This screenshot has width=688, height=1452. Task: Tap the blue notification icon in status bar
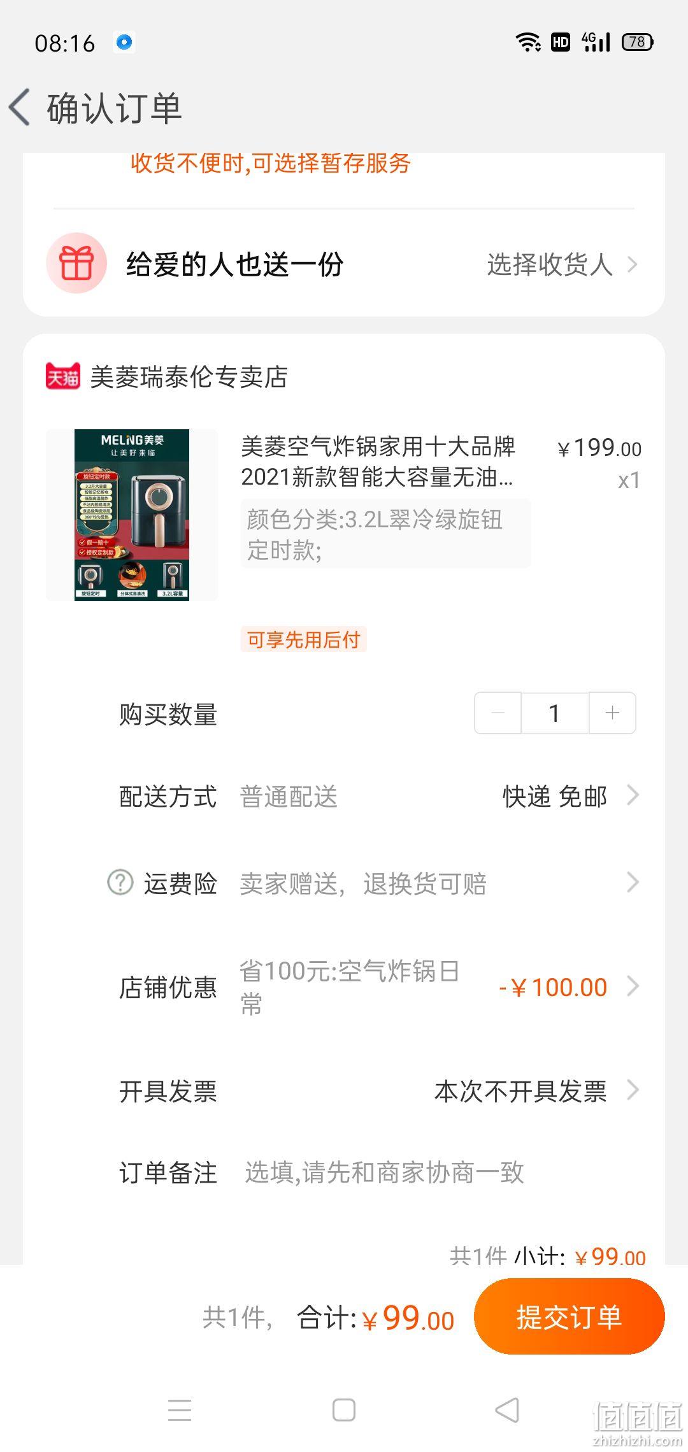(x=124, y=42)
